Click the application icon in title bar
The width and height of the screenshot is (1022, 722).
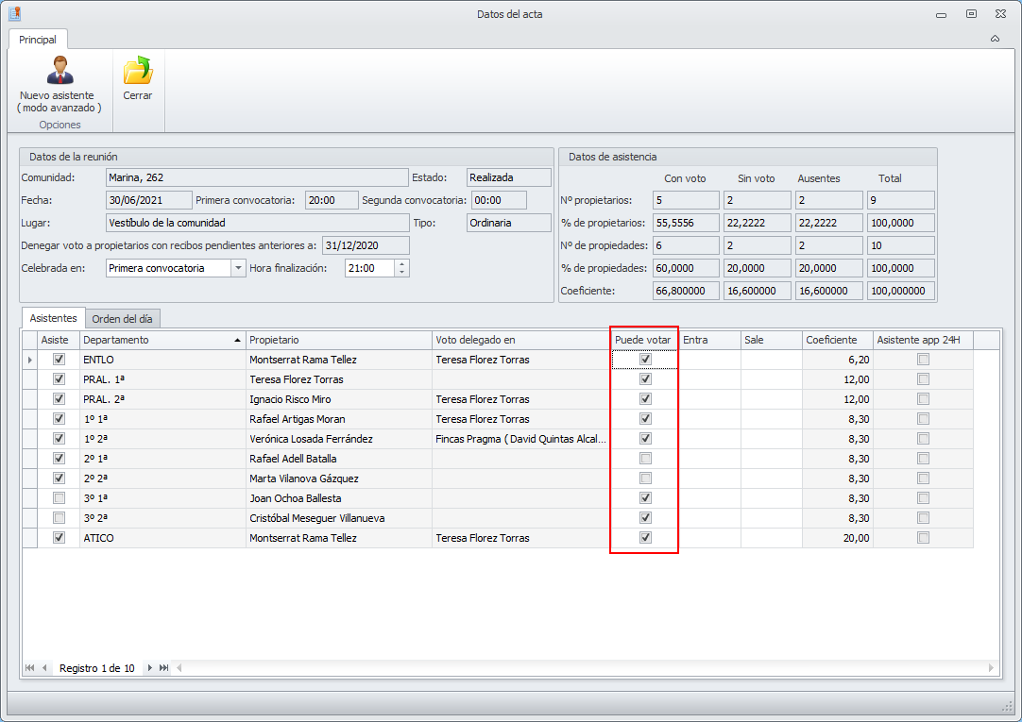click(x=14, y=13)
